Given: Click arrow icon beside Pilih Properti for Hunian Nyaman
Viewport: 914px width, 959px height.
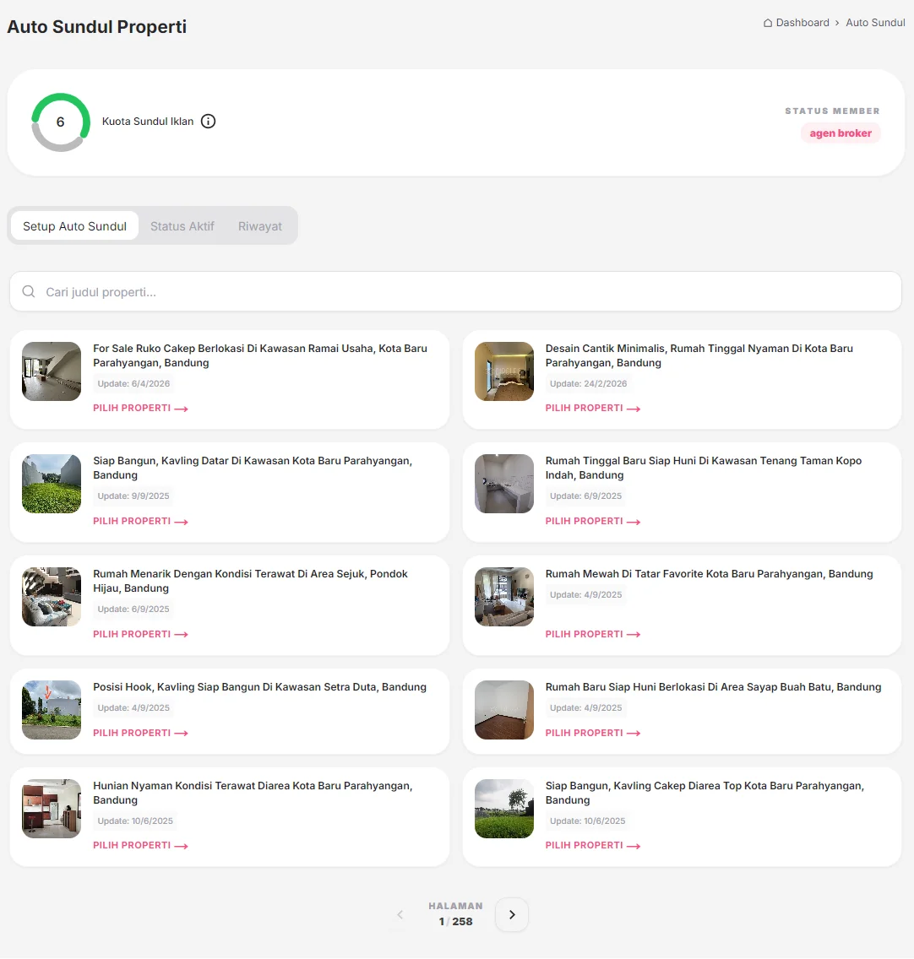Looking at the screenshot, I should coord(182,846).
